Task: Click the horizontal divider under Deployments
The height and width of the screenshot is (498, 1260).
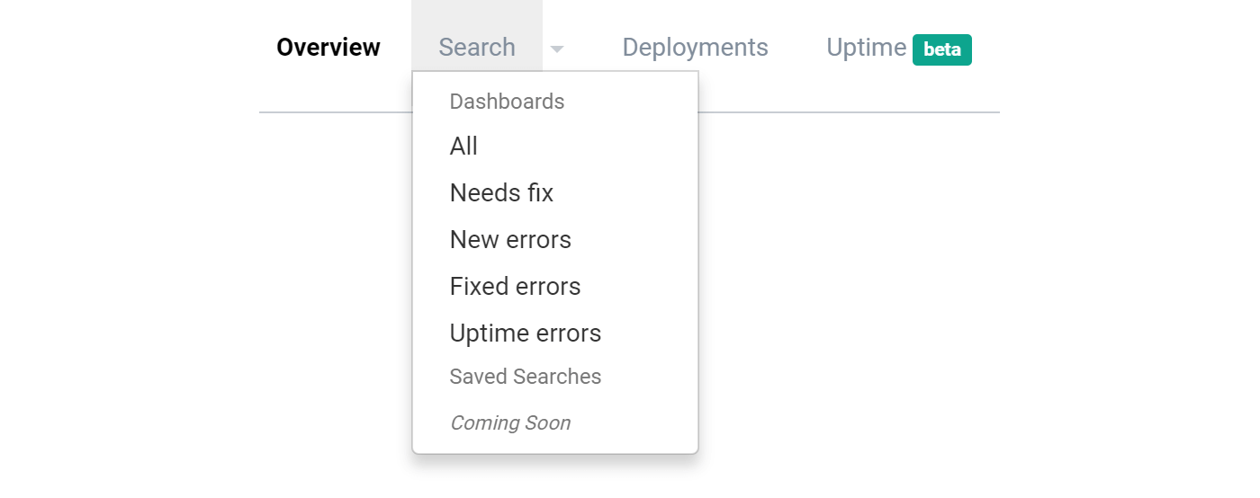Action: pos(849,112)
